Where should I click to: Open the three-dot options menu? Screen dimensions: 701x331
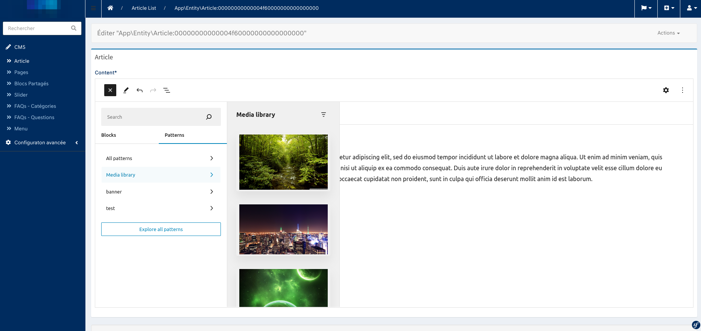tap(682, 90)
